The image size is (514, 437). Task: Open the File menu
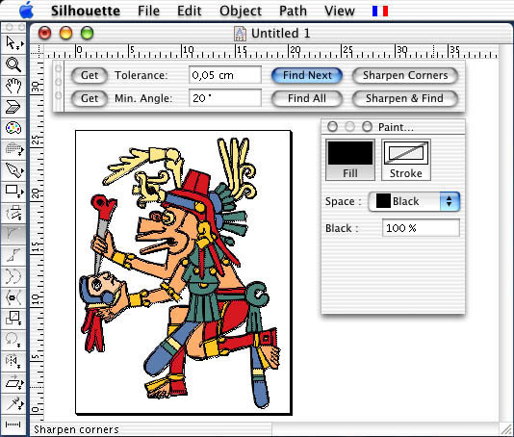(x=148, y=11)
